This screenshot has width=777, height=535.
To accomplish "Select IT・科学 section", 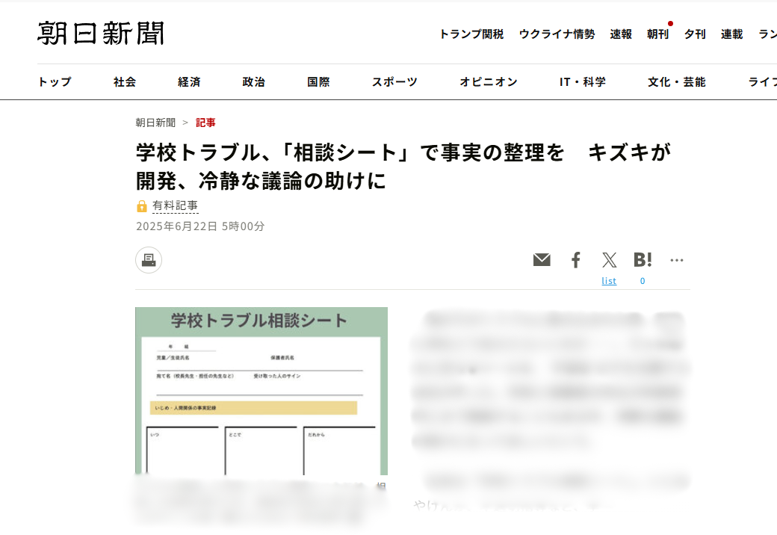I will pos(583,81).
